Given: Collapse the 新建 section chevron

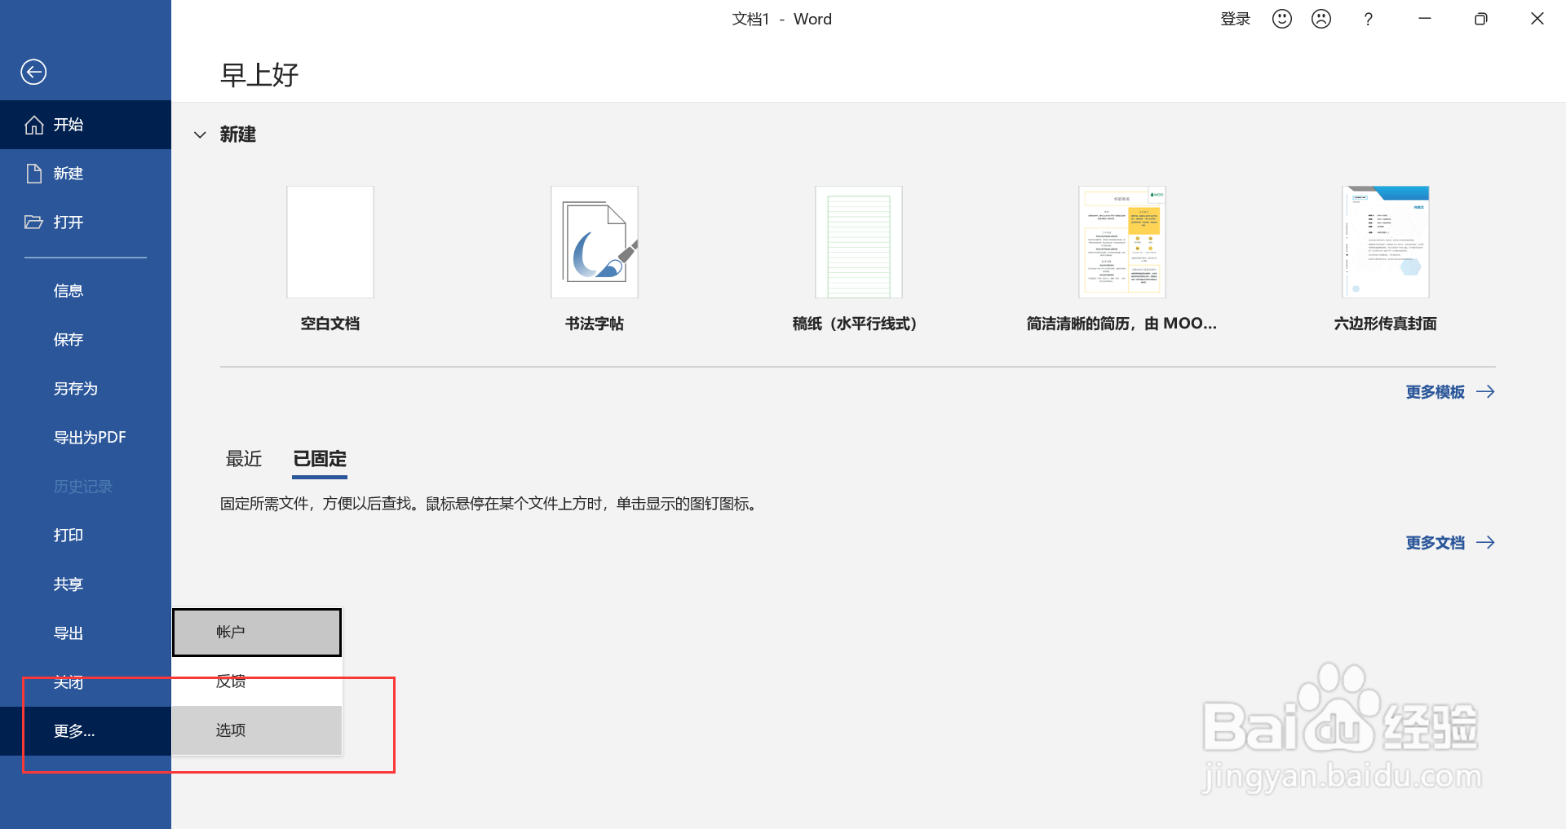Looking at the screenshot, I should (200, 134).
